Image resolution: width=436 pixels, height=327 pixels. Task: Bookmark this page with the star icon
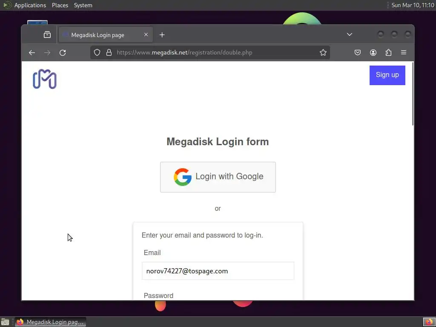(x=323, y=52)
